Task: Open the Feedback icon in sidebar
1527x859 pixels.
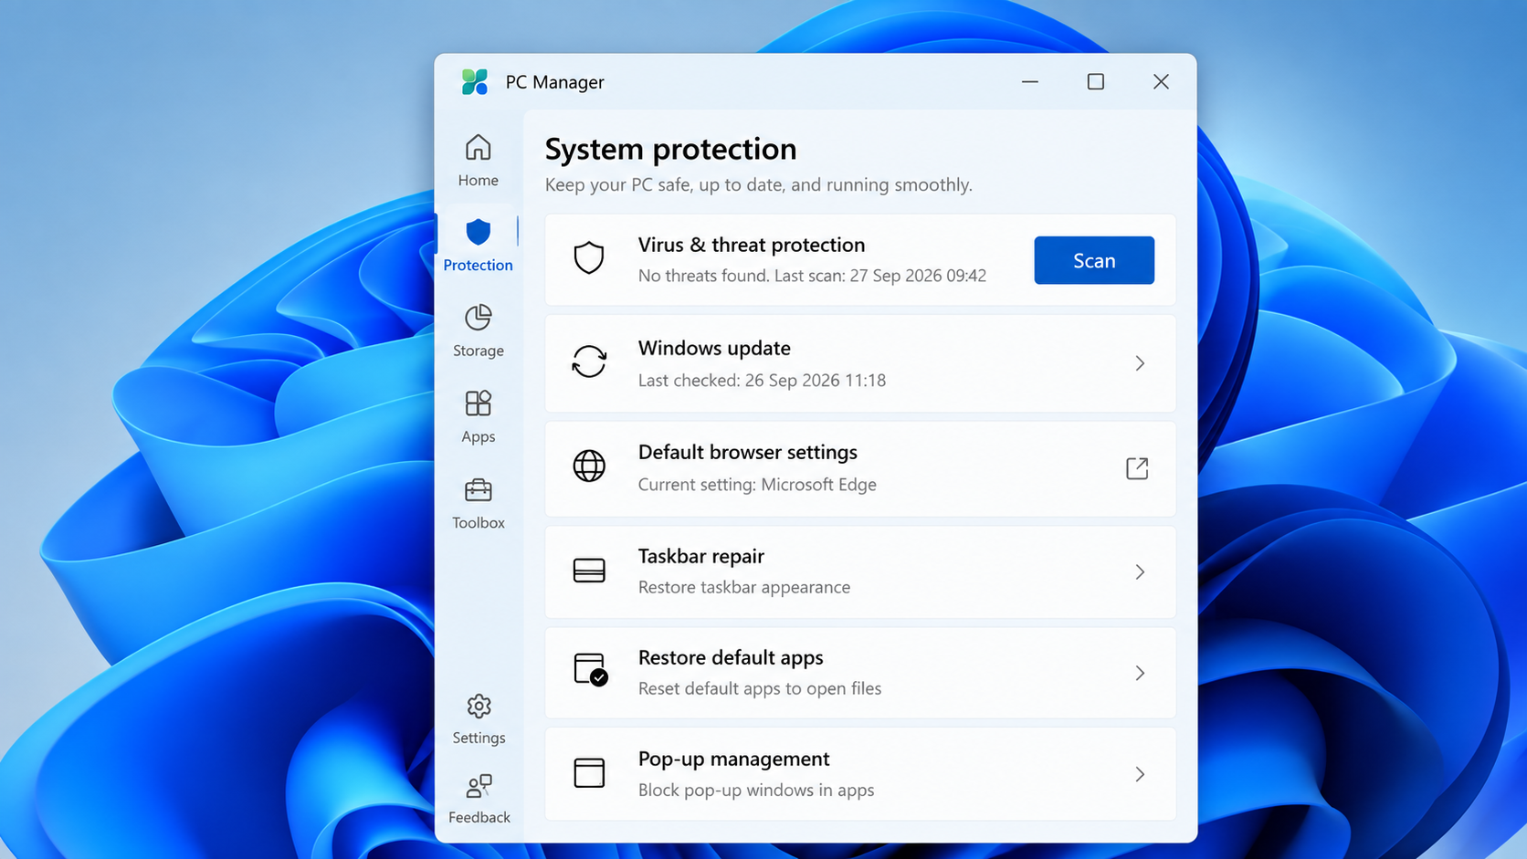Action: click(479, 786)
